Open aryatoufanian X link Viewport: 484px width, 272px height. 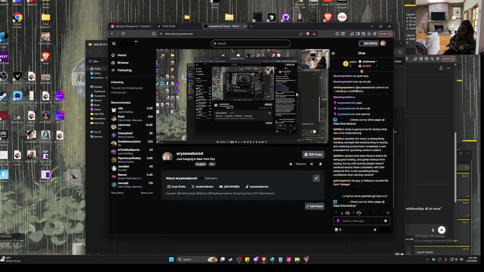tap(202, 187)
